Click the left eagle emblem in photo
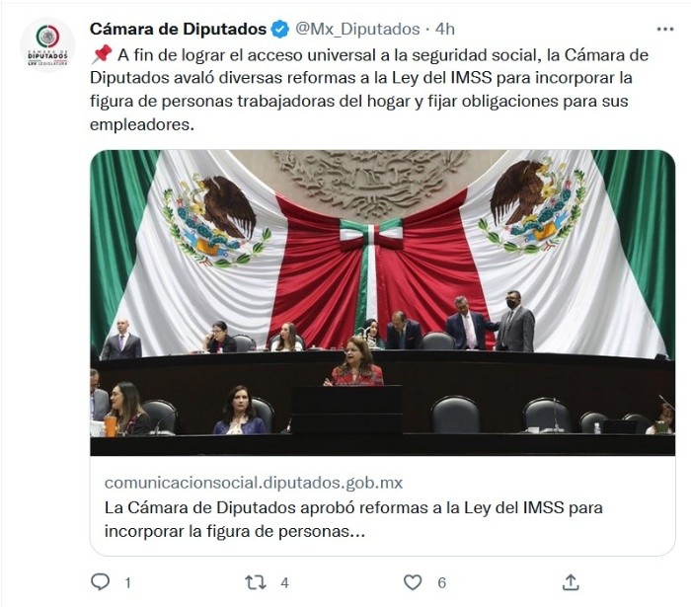This screenshot has width=691, height=607. pos(216,221)
